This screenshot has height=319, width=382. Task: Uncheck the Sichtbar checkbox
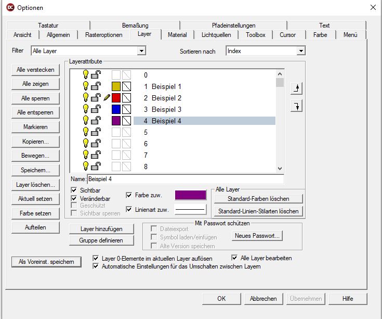pos(74,190)
